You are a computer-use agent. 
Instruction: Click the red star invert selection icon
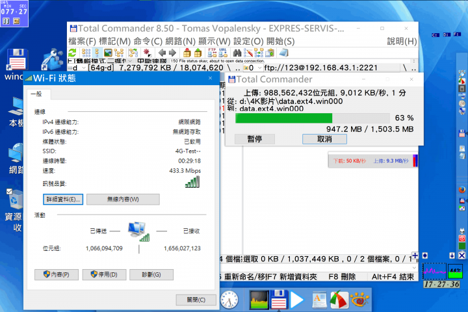147,53
